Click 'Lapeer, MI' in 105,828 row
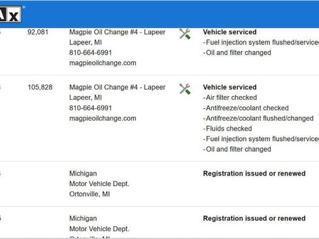 click(x=86, y=97)
